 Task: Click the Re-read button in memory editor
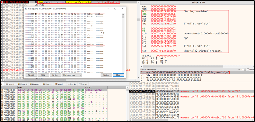point(31,75)
